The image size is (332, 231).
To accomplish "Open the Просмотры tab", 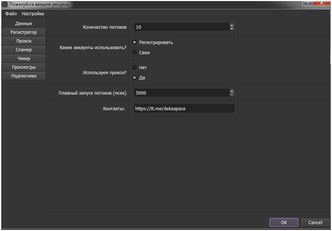I will tap(23, 67).
